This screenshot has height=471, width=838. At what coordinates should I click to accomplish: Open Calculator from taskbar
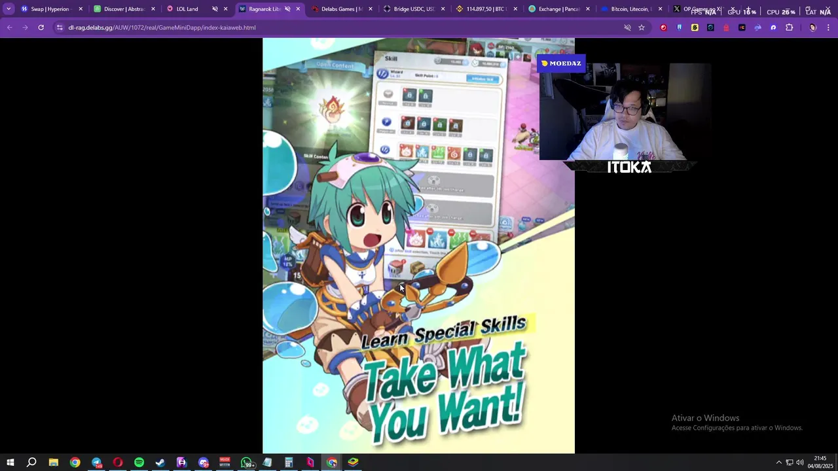(289, 462)
